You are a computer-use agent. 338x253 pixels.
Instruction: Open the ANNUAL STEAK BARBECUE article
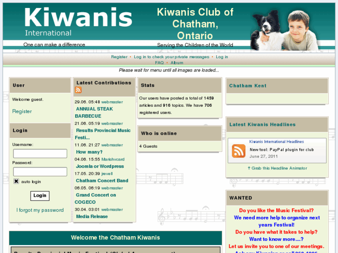tap(94, 112)
